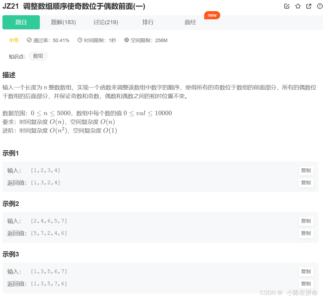Click the 要求 complexity line
The height and width of the screenshot is (298, 323).
59,122
